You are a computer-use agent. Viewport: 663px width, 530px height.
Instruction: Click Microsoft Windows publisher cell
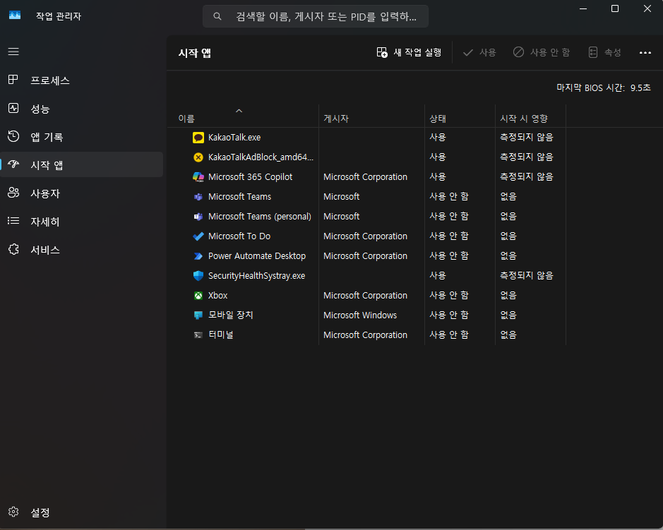click(360, 315)
